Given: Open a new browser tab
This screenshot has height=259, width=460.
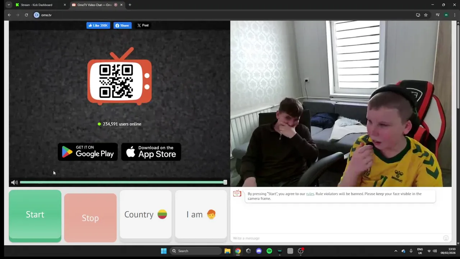Looking at the screenshot, I should pos(130,5).
